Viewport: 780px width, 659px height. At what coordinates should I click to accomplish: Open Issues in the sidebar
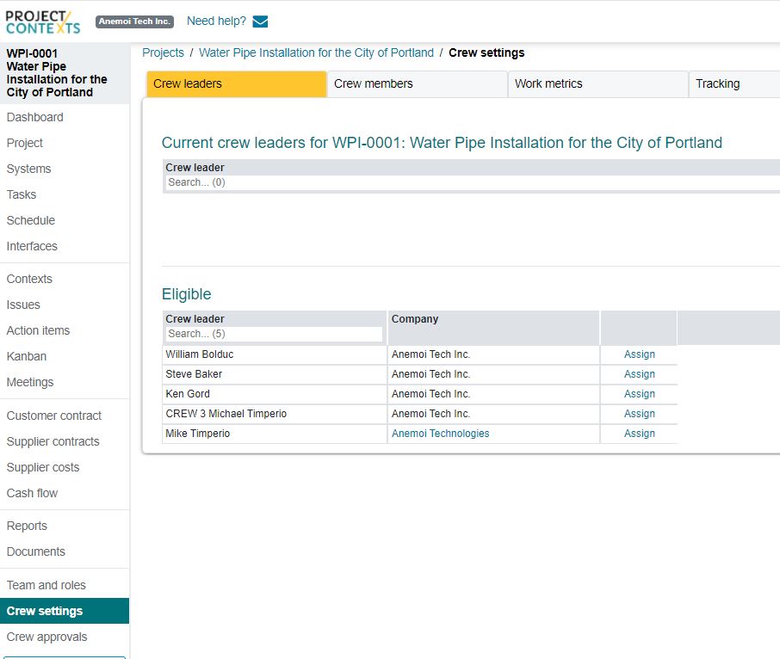pos(23,305)
